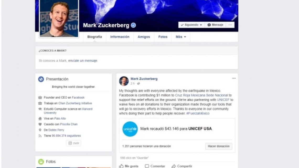Toggle the Siguiendo following button
Screen dimensions: 299x168
[x=191, y=25]
